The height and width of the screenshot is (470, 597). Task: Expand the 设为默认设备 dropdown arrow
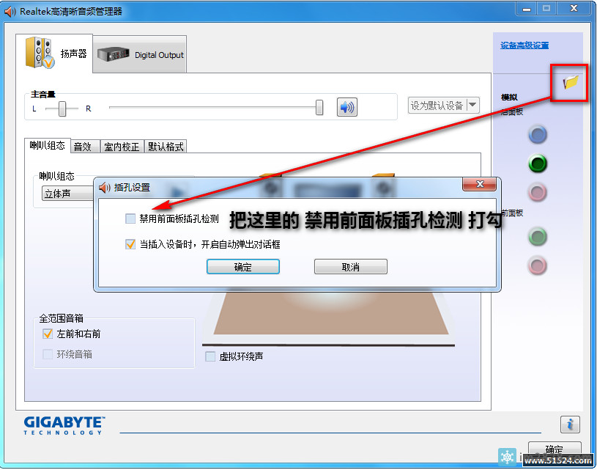(472, 105)
